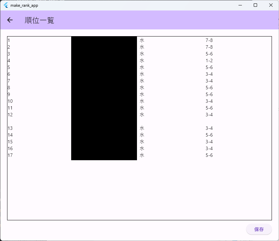Select rank number 1 in the list
The height and width of the screenshot is (241, 279).
click(9, 40)
